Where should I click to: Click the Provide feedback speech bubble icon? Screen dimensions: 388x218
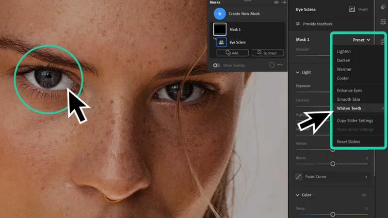[x=298, y=24]
